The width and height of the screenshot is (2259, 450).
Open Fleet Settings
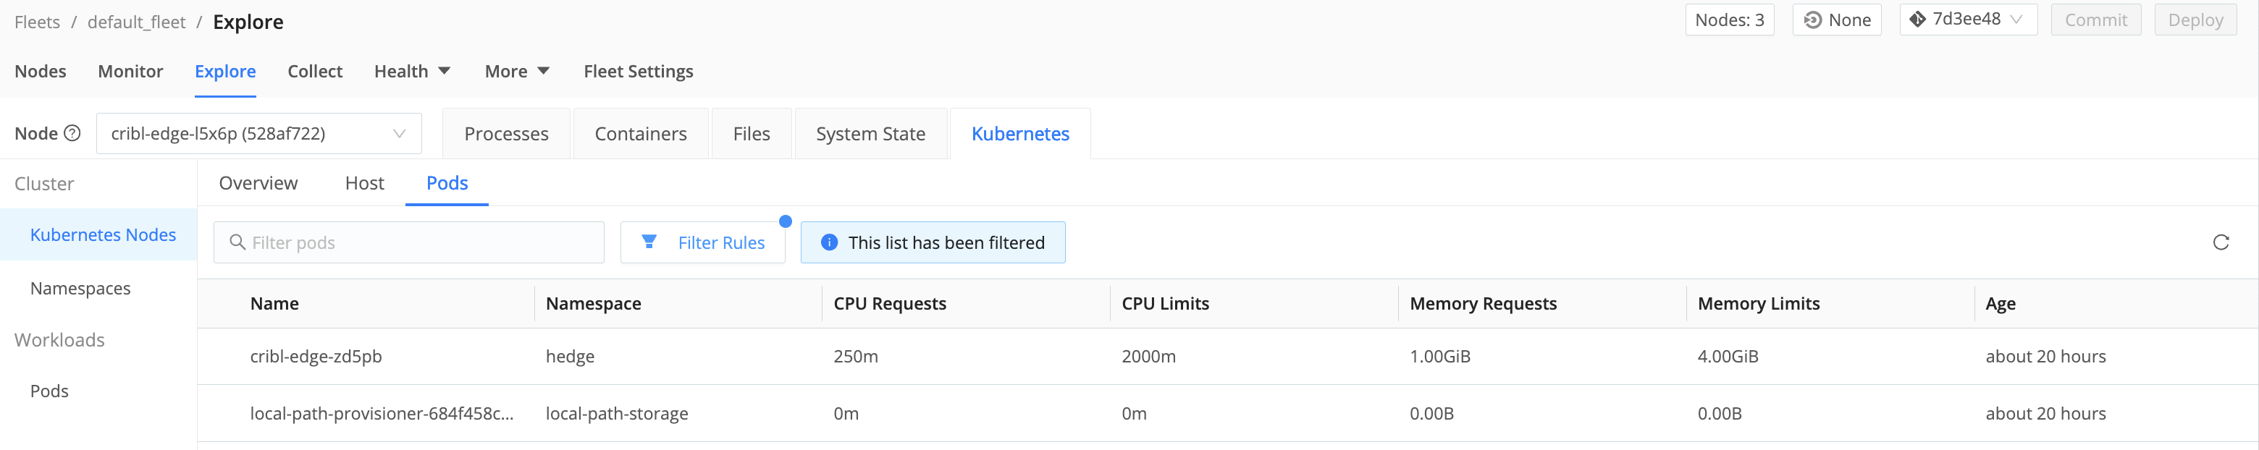coord(639,71)
